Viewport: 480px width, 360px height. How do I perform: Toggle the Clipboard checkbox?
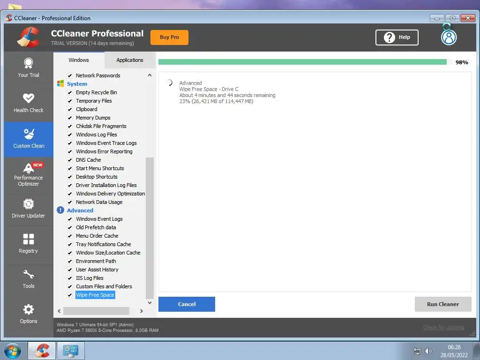70,109
